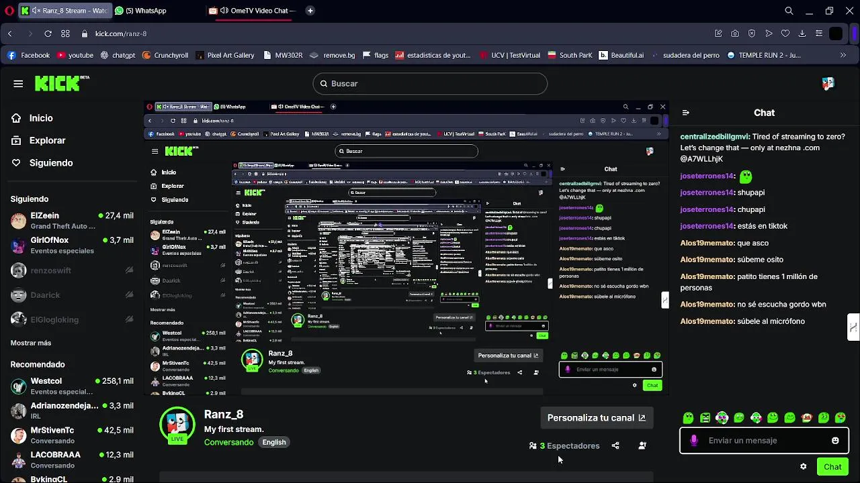Click the Ranz_8 channel avatar with LIVE badge

[x=177, y=424]
